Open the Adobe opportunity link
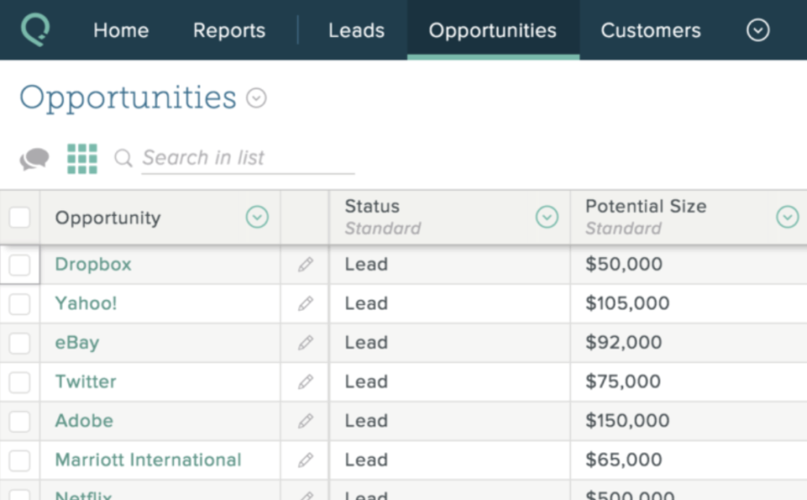 pos(84,421)
